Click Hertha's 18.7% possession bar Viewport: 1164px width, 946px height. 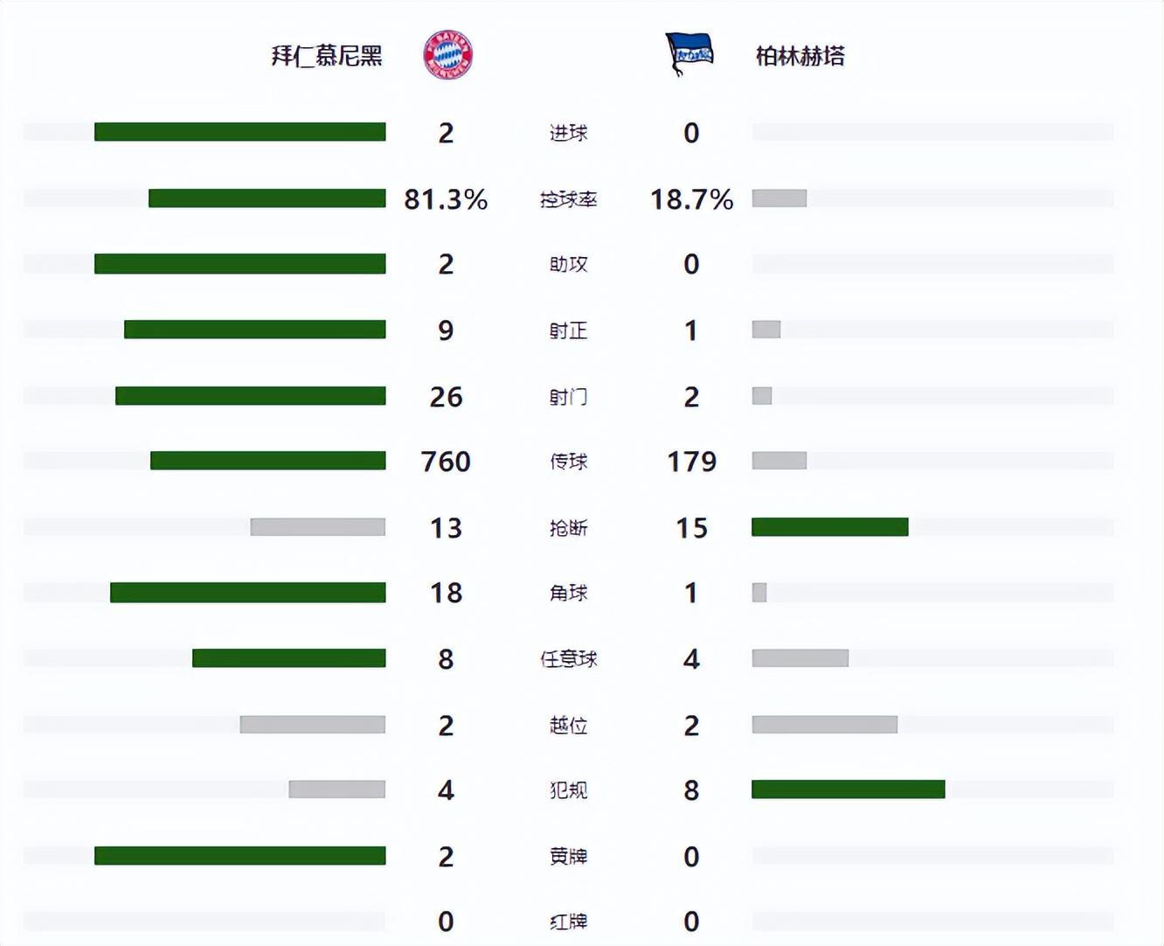779,198
